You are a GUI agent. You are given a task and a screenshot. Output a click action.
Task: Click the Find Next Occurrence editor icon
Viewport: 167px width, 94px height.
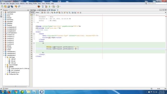pos(57,13)
